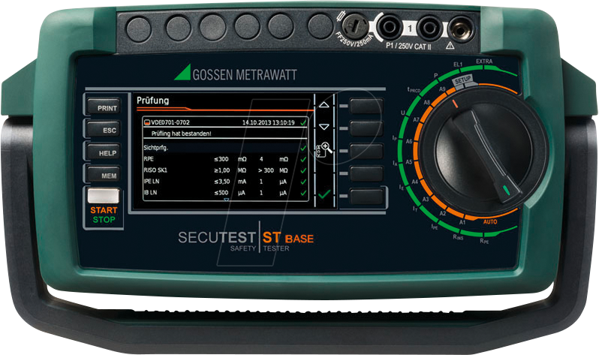599x355 pixels.
Task: Push the MEM key
Action: pyautogui.click(x=104, y=175)
